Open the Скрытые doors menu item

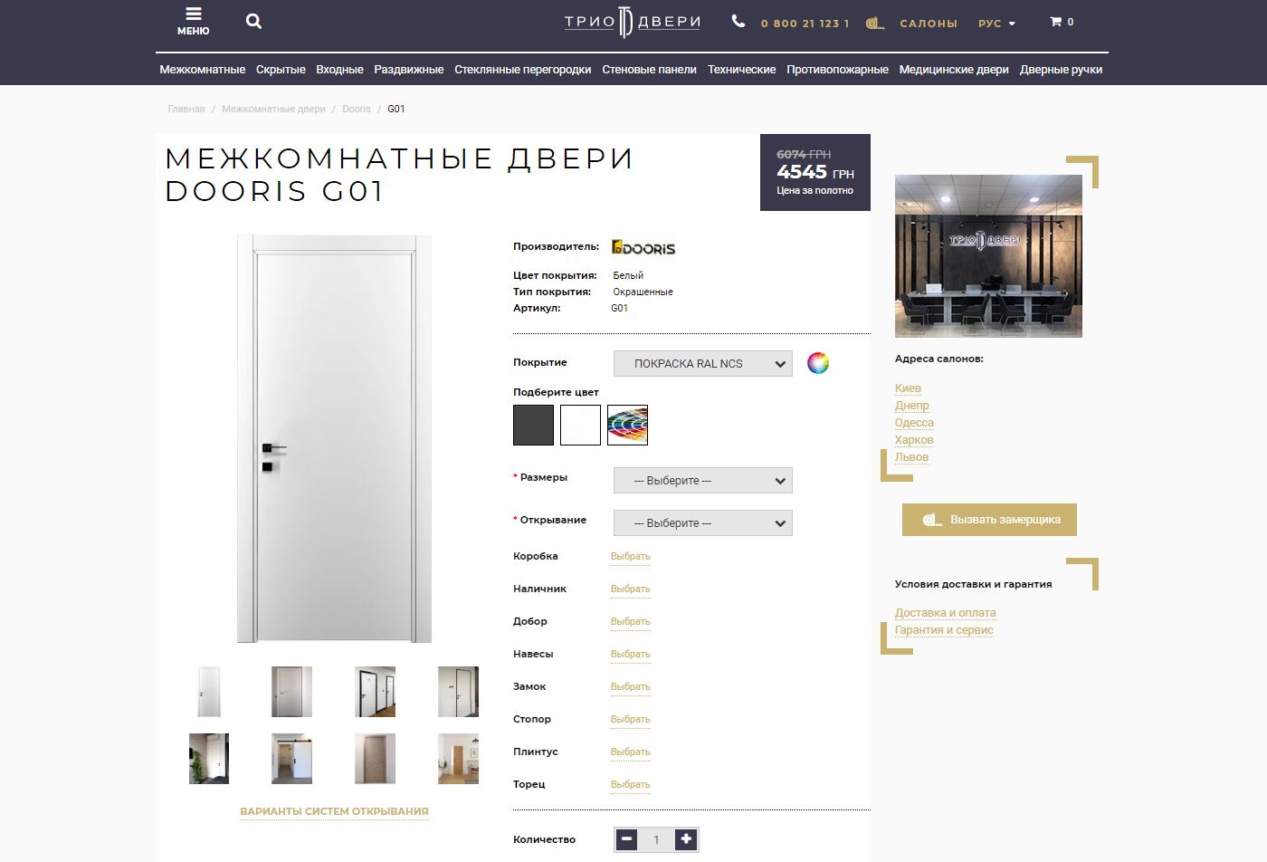coord(281,70)
